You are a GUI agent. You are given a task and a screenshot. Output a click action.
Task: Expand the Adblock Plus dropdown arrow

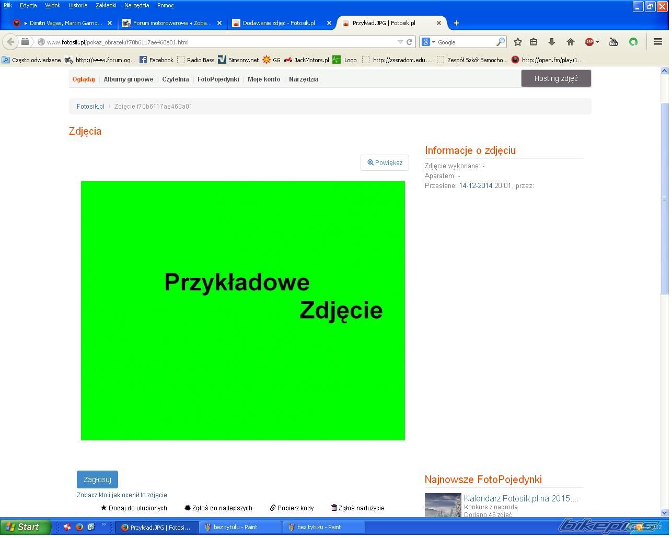pos(597,42)
